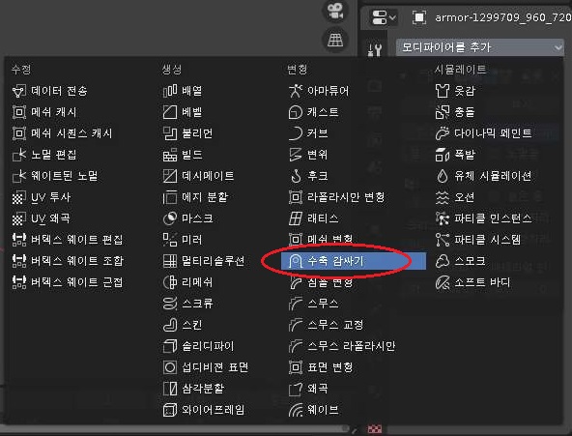
Task: Add 에지 분할 modifier
Action: click(195, 197)
